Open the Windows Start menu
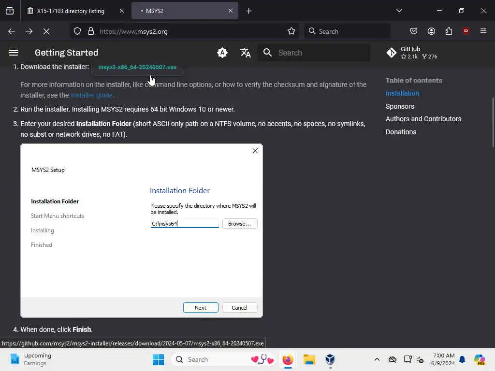495x371 pixels. [158, 359]
